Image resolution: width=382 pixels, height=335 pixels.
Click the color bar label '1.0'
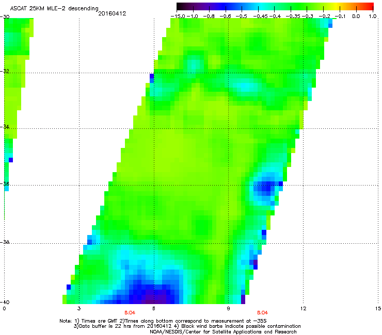373,16
